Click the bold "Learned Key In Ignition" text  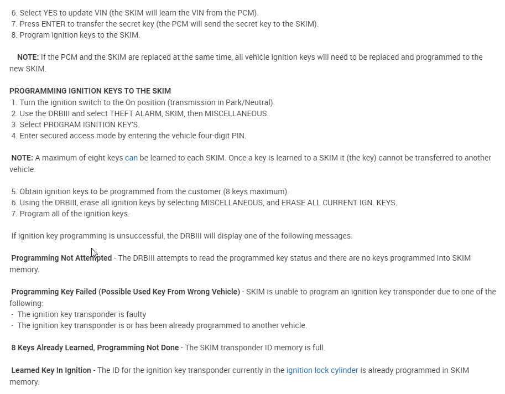click(51, 370)
